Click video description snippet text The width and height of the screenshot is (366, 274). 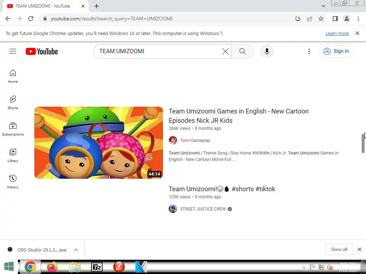pos(253,156)
